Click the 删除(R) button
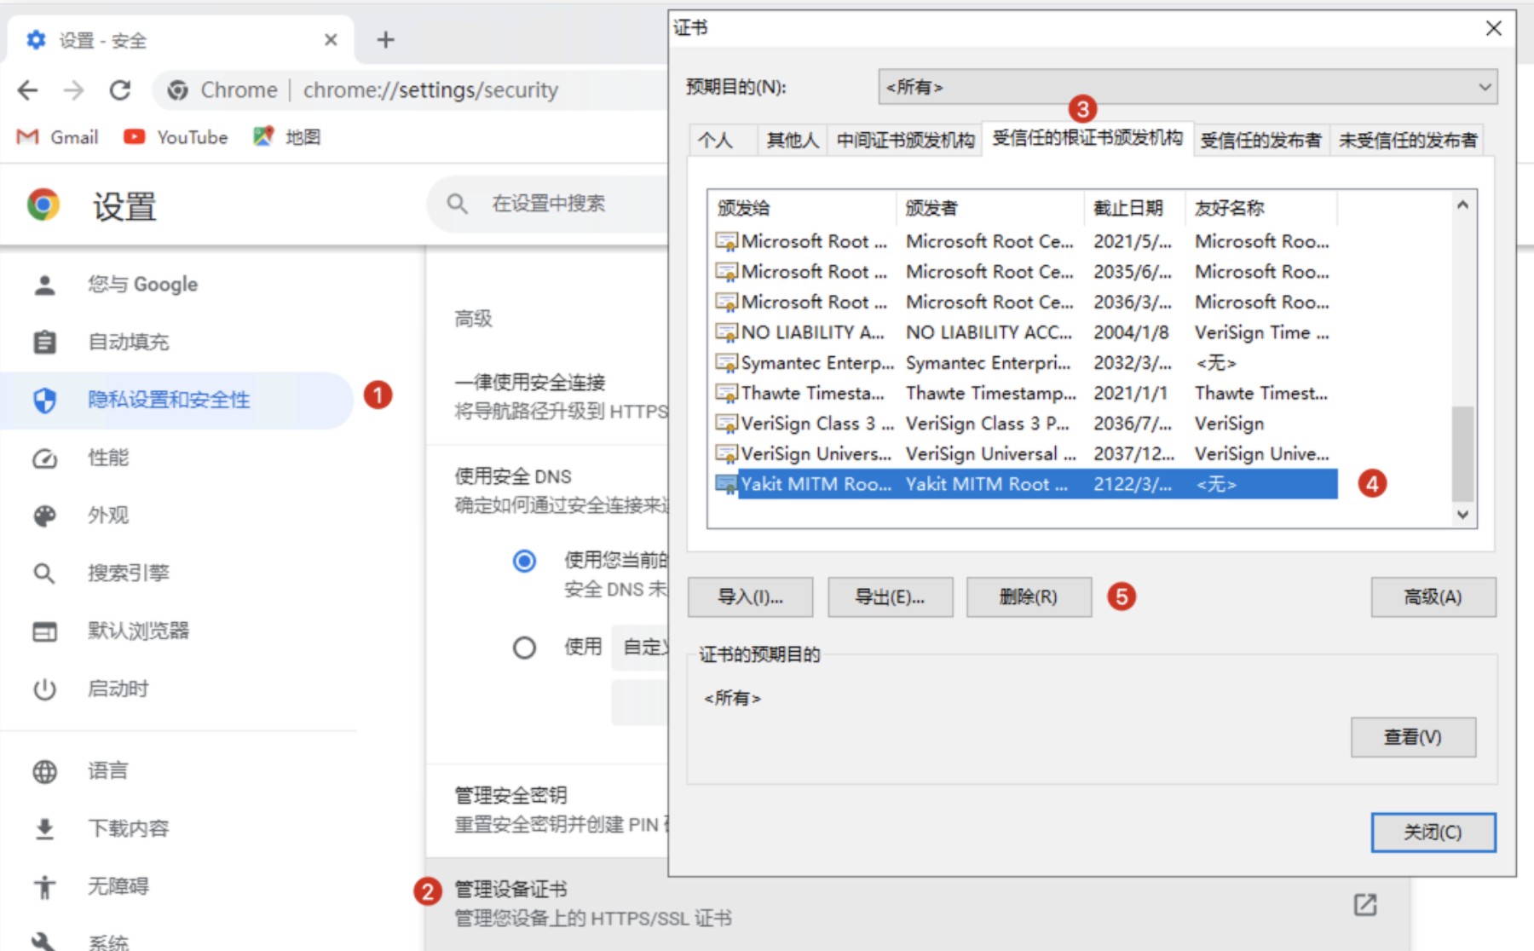Viewport: 1534px width, 951px height. click(1028, 597)
